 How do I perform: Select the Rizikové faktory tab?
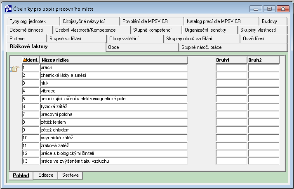coord(56,47)
